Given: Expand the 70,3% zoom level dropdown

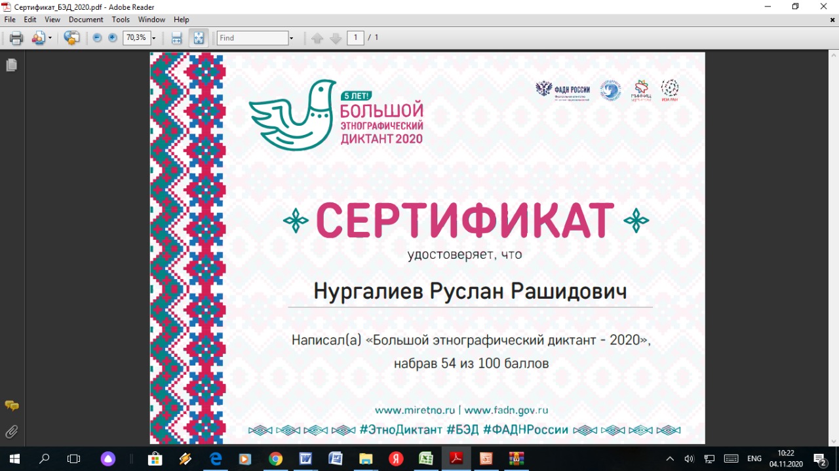Looking at the screenshot, I should [x=154, y=38].
